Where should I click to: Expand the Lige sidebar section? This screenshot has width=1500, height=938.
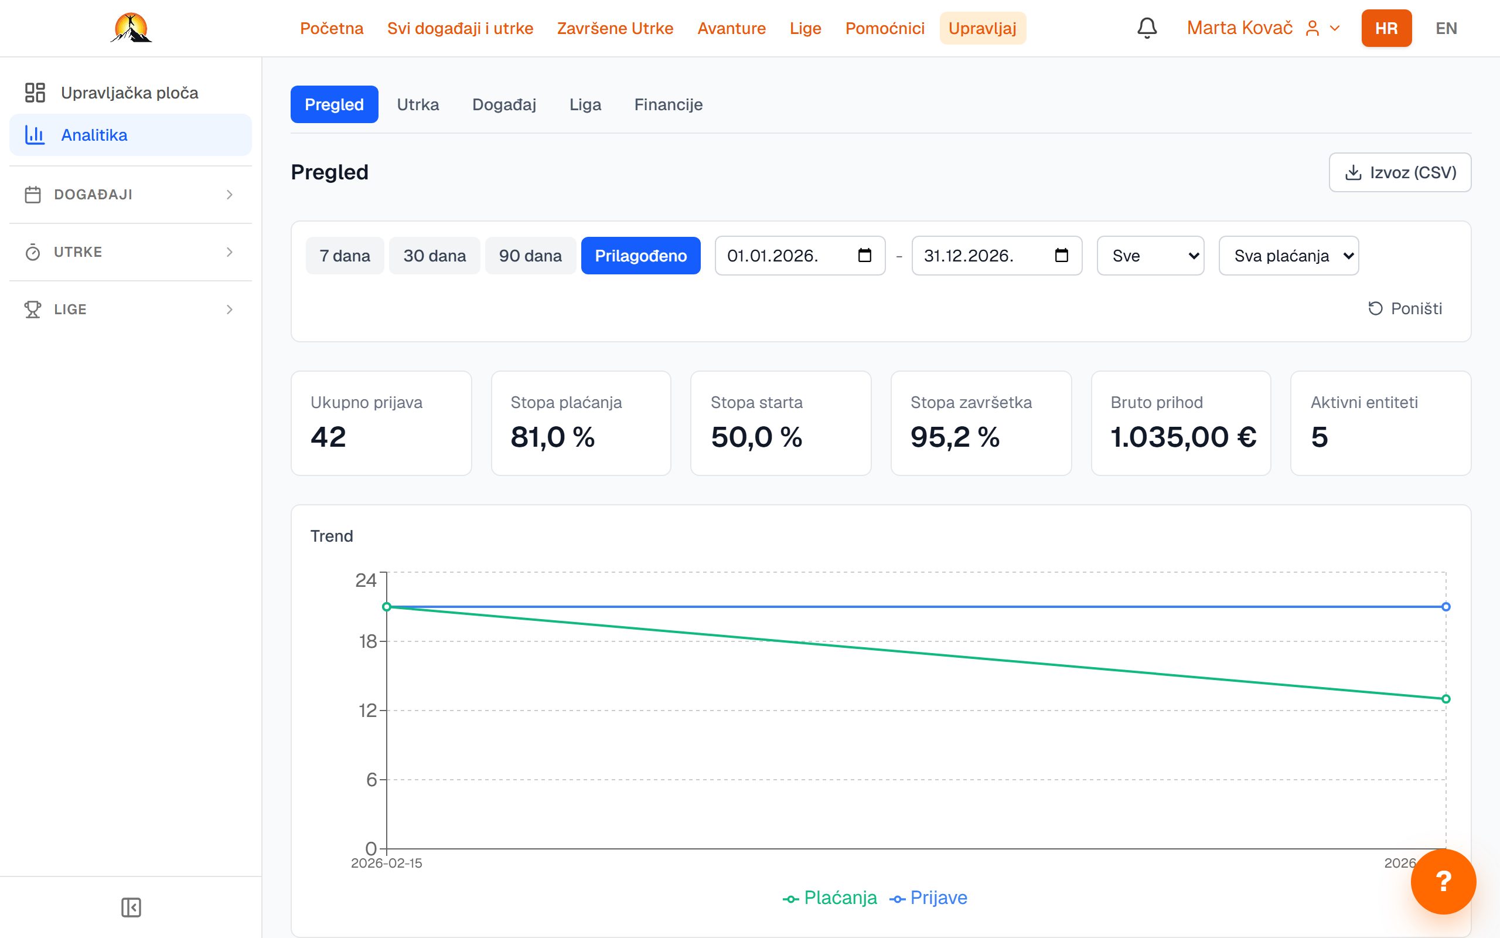click(131, 310)
